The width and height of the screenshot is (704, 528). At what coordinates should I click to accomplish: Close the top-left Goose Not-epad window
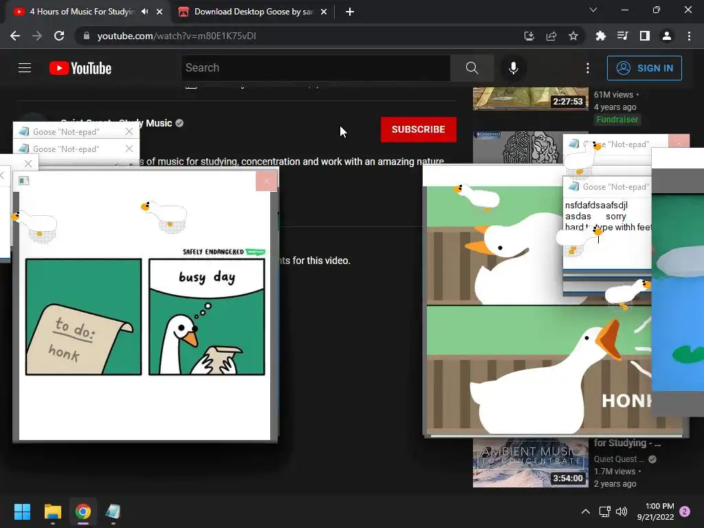(x=129, y=131)
